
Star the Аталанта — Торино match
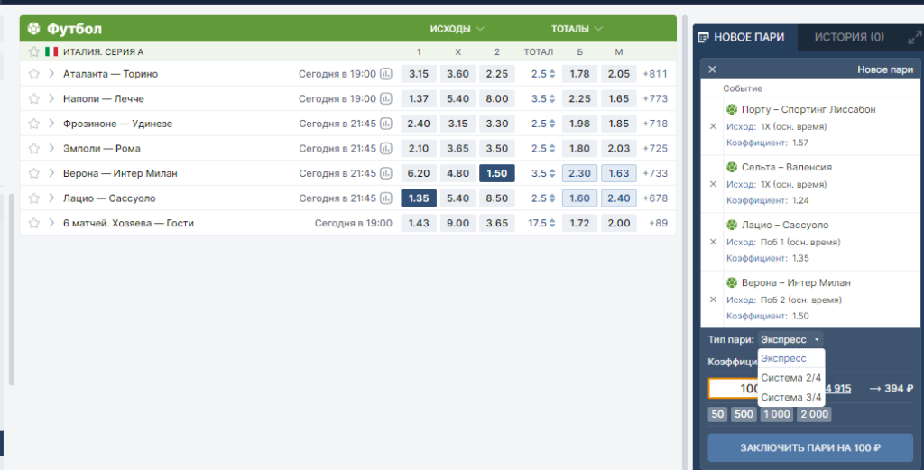34,74
